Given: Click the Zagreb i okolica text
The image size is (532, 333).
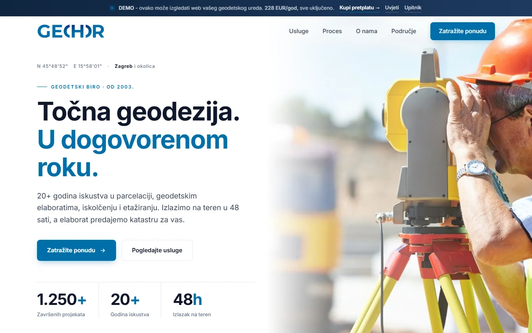Looking at the screenshot, I should 135,66.
